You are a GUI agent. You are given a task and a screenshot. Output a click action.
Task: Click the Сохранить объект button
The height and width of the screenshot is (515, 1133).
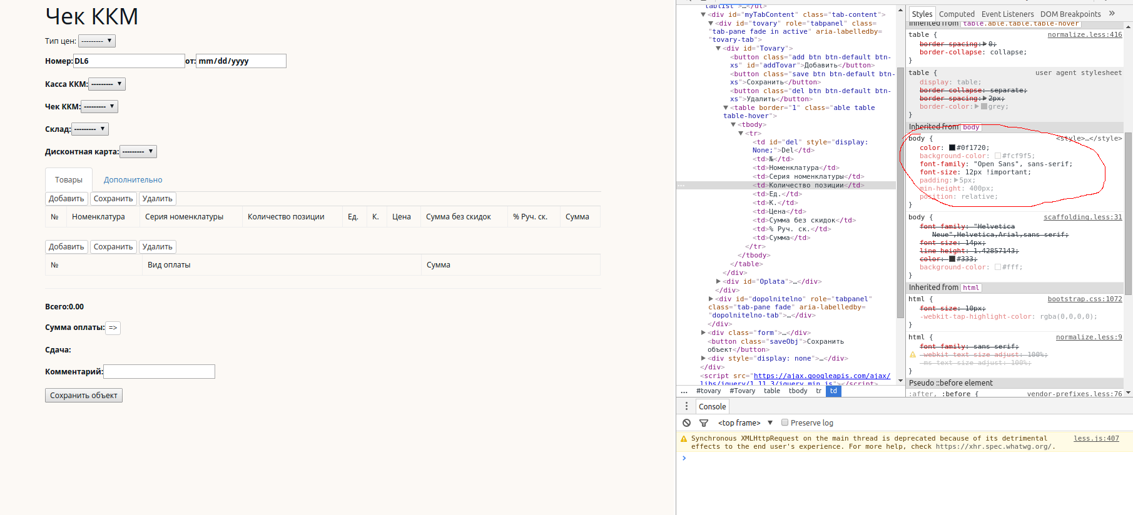point(84,396)
